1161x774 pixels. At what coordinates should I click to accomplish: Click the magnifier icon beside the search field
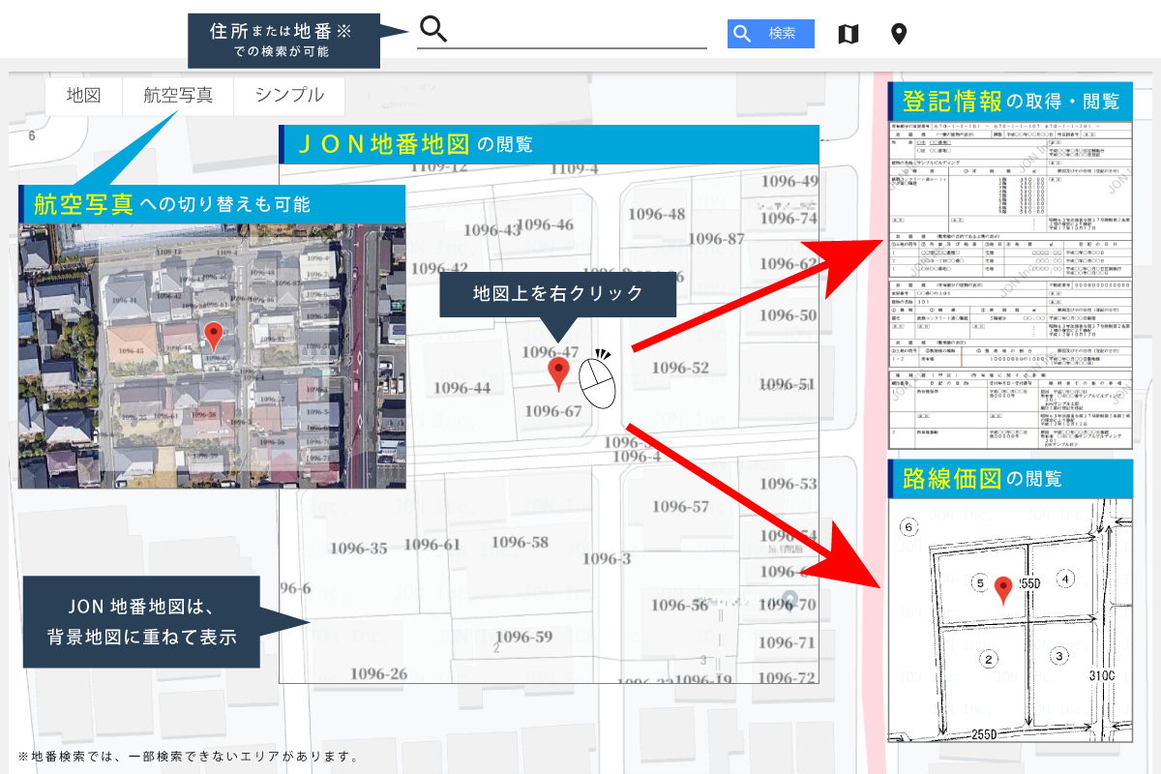click(434, 30)
